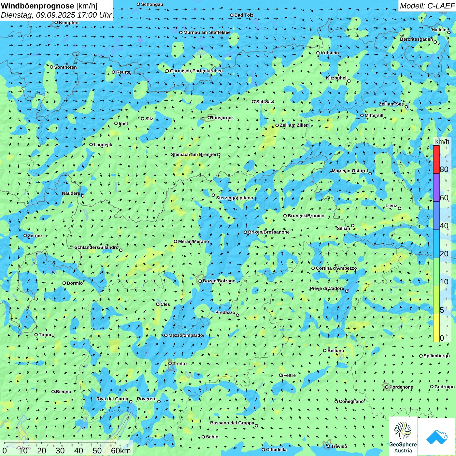Viewport: 456px width, 456px height.
Task: Select the Tirano label
Action: pos(46,335)
